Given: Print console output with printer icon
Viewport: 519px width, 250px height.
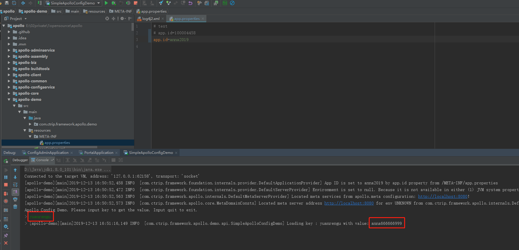Looking at the screenshot, I should [15, 199].
